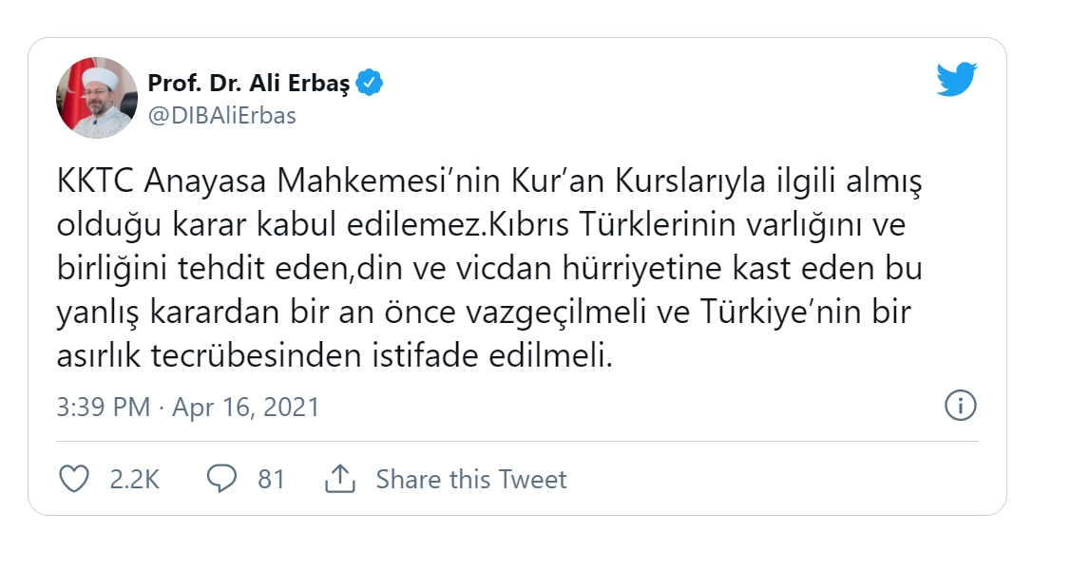Screen dimensions: 1070x570
Task: Click the 2.2K likes count
Action: (134, 479)
